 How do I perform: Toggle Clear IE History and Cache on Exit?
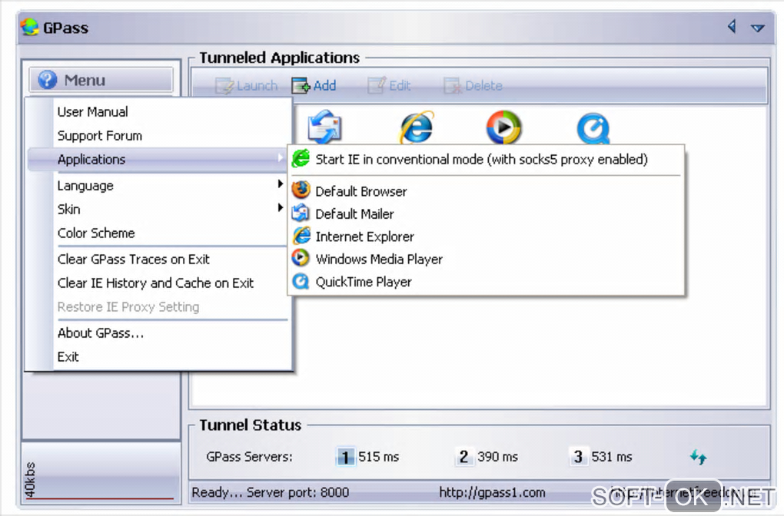[x=155, y=283]
